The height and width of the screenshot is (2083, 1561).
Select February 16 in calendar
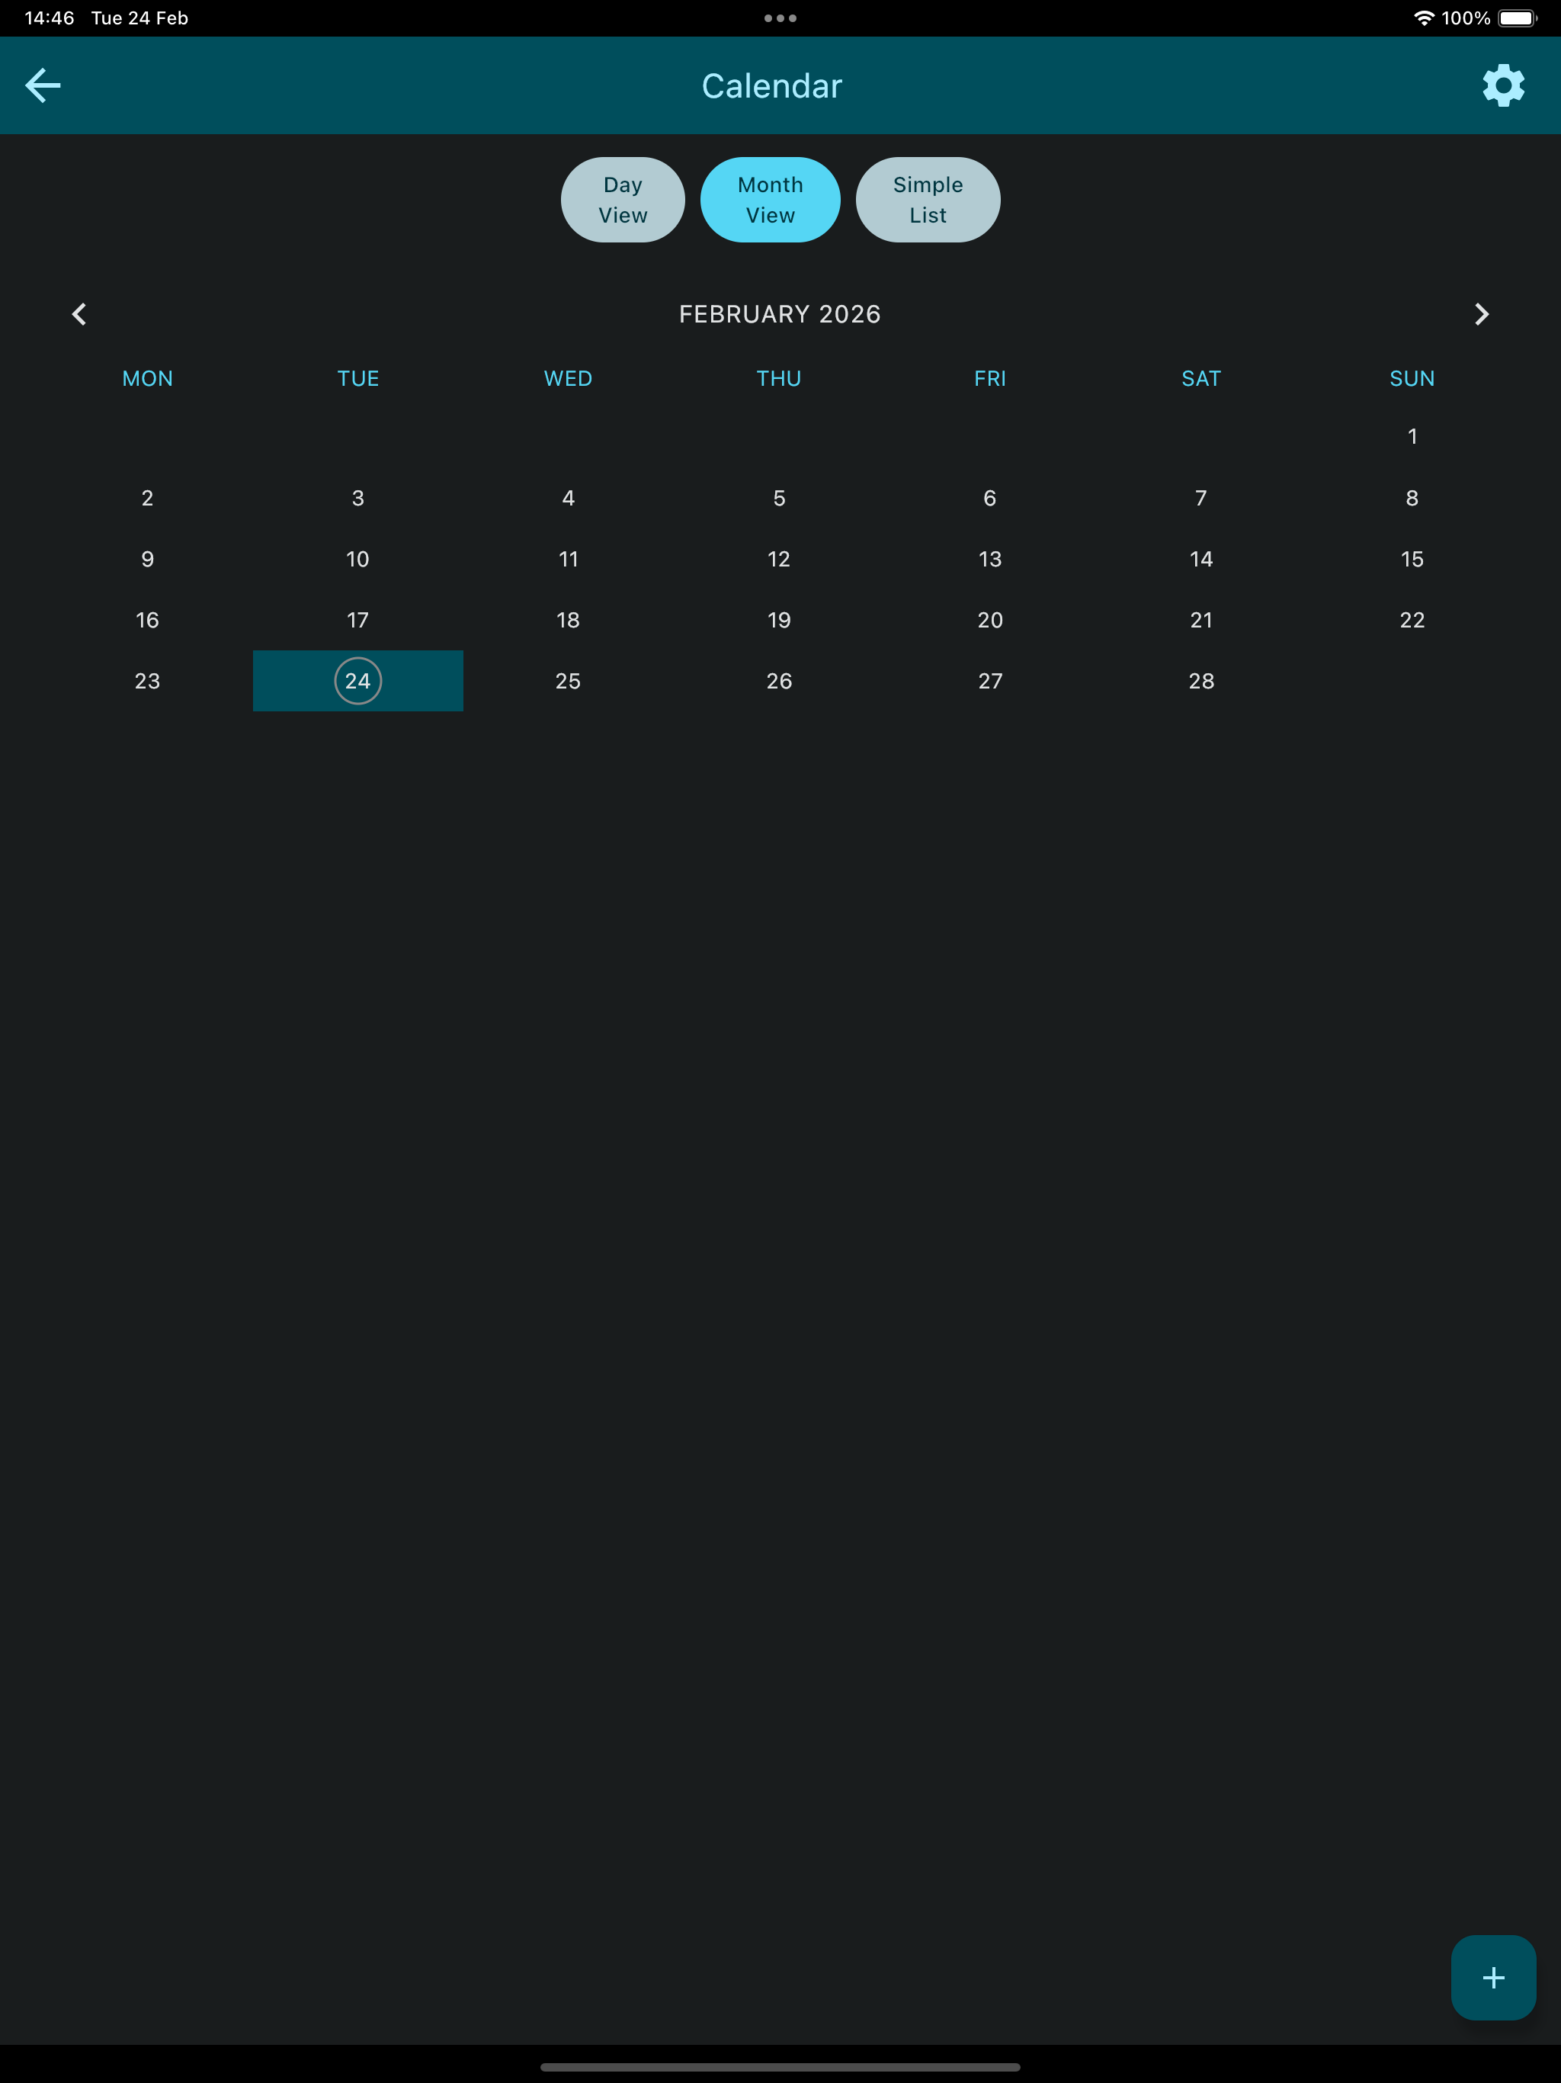click(x=147, y=621)
